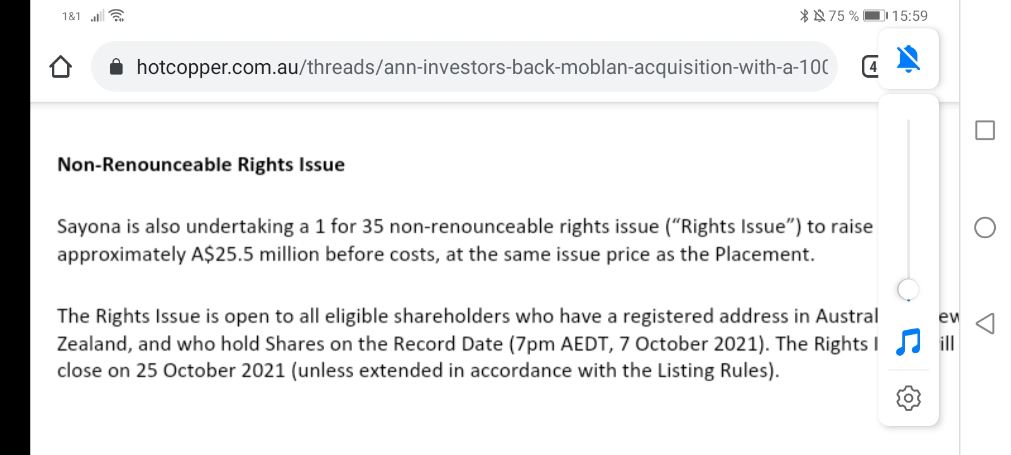Tap the silent mode bell in the status bar
The width and height of the screenshot is (1011, 455).
click(819, 16)
